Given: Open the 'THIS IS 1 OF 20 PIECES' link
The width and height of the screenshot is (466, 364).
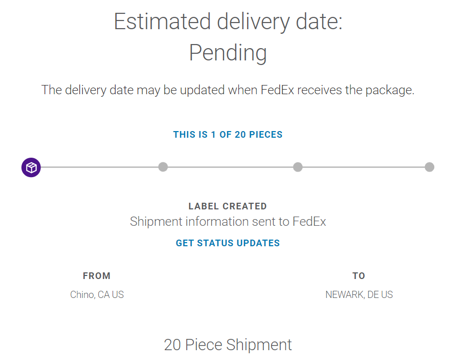Looking at the screenshot, I should tap(228, 135).
